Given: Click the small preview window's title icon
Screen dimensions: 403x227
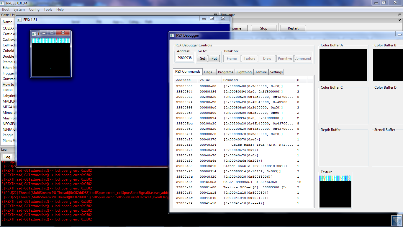Looking at the screenshot, I should click(34, 34).
